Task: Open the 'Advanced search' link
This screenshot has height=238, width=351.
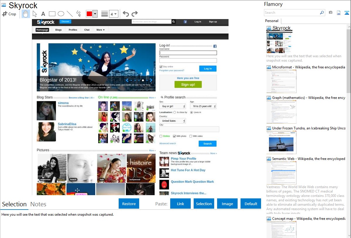Action: [168, 143]
